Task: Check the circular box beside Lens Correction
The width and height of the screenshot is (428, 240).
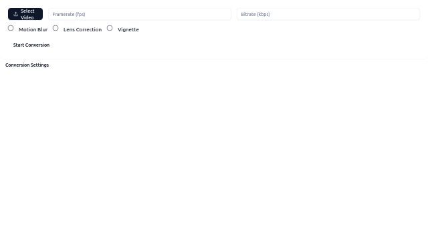Action: [56, 28]
